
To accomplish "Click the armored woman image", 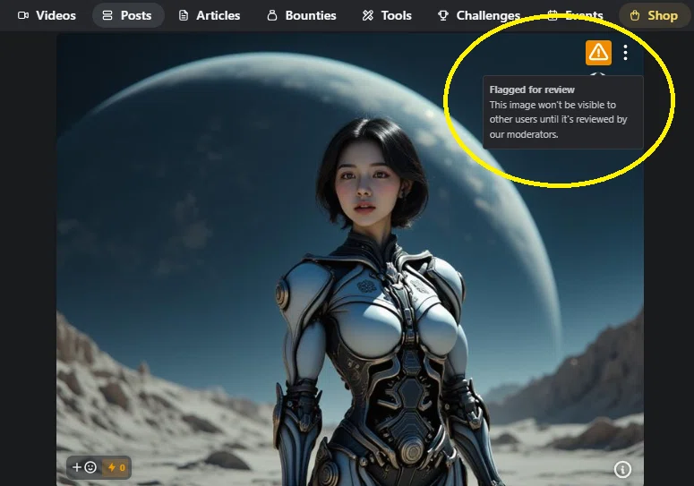I will pos(349,260).
